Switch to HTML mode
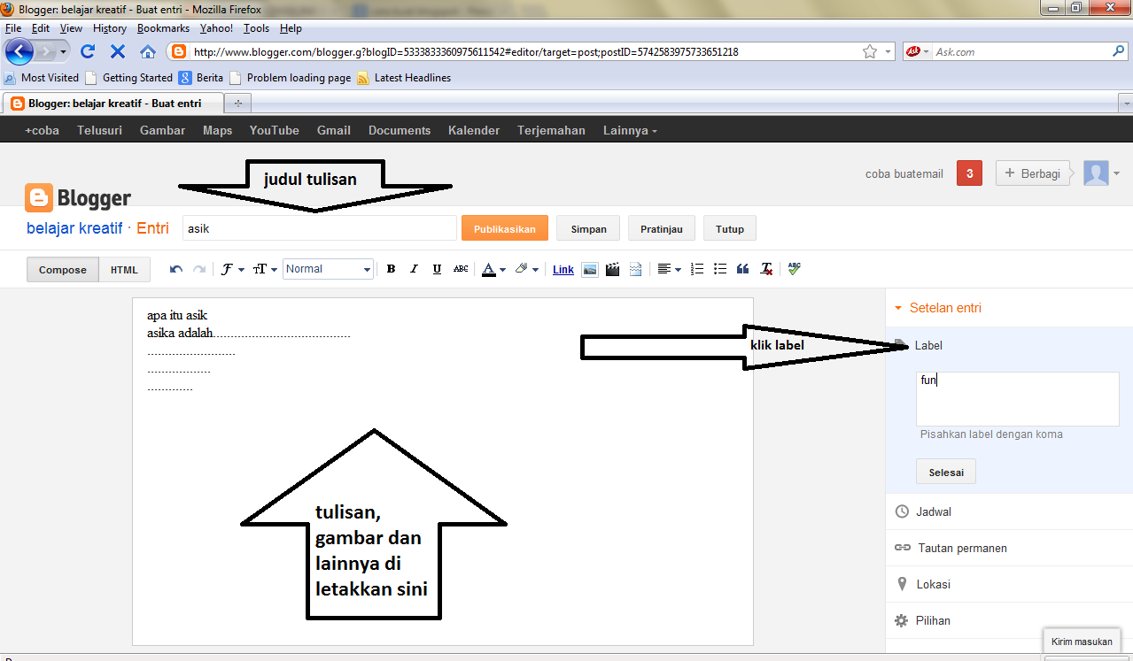 [124, 270]
